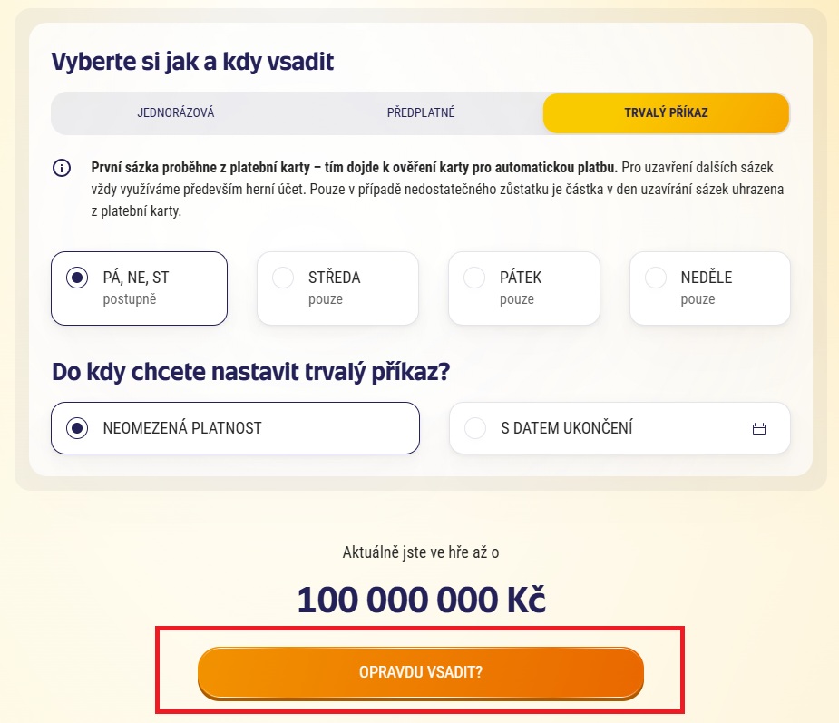This screenshot has height=723, width=839.
Task: Open the calendar icon for end date
Action: (x=759, y=429)
